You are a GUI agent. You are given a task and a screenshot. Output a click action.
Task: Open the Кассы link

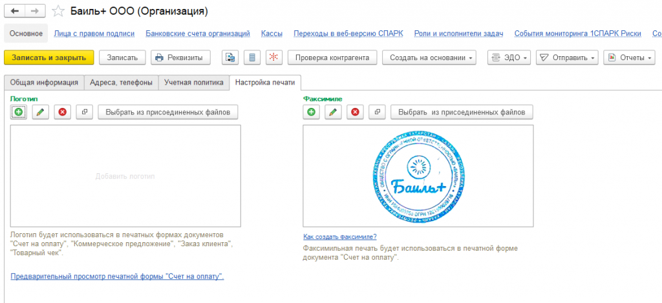272,34
